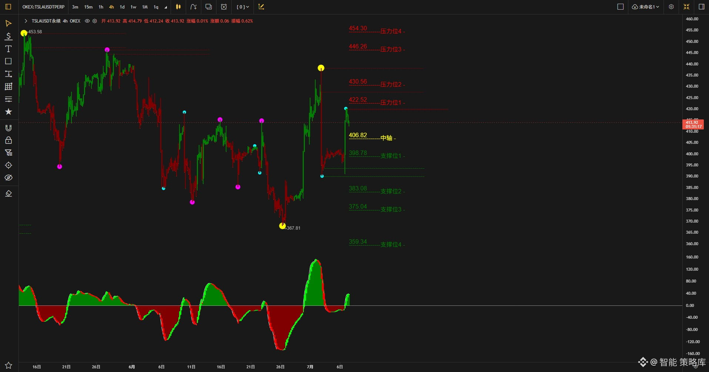Screen dimensions: 709x372
Task: Click the yellow 453.58 high marker
Action: [x=24, y=33]
